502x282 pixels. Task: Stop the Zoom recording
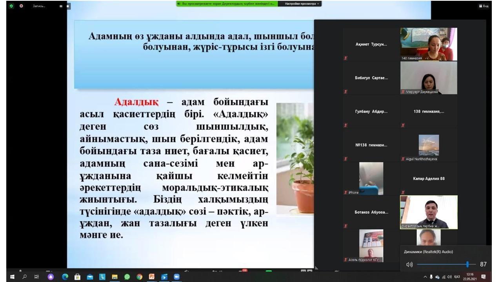(68, 6)
